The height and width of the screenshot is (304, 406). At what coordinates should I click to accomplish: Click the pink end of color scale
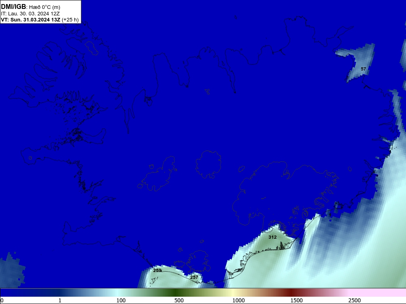(378, 292)
